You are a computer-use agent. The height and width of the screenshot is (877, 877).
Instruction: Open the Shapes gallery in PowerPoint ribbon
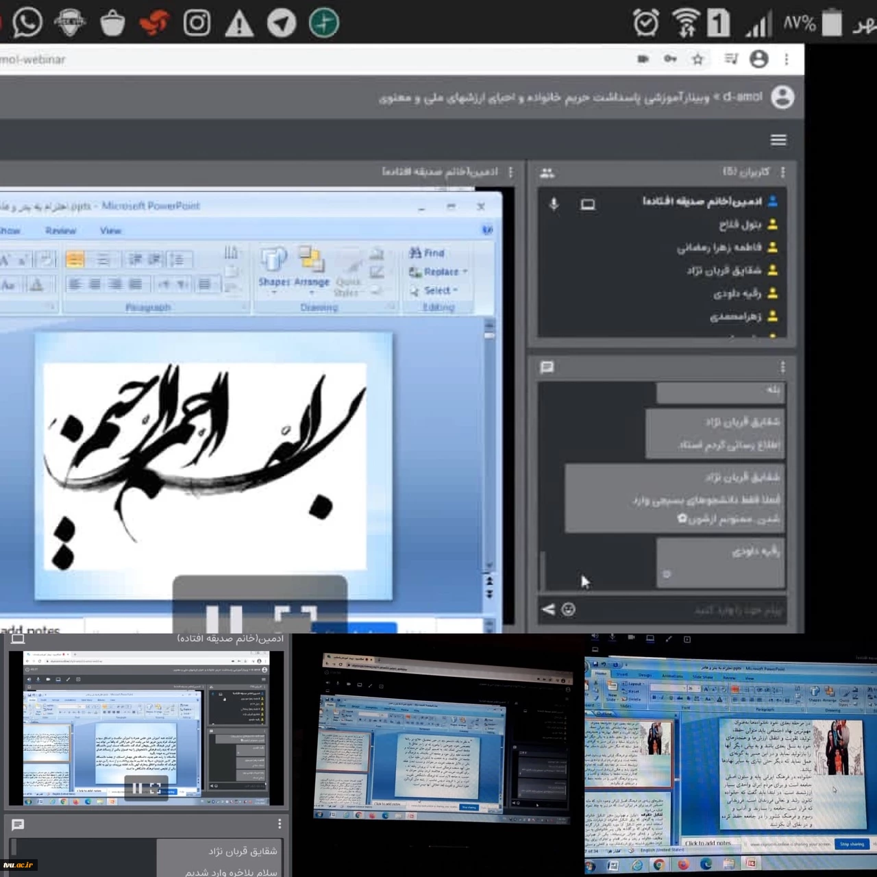(274, 267)
